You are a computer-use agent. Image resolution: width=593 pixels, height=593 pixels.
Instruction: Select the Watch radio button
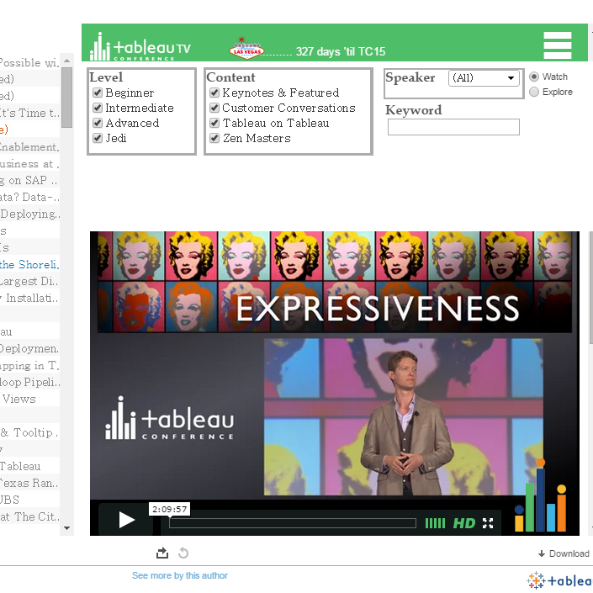click(534, 77)
